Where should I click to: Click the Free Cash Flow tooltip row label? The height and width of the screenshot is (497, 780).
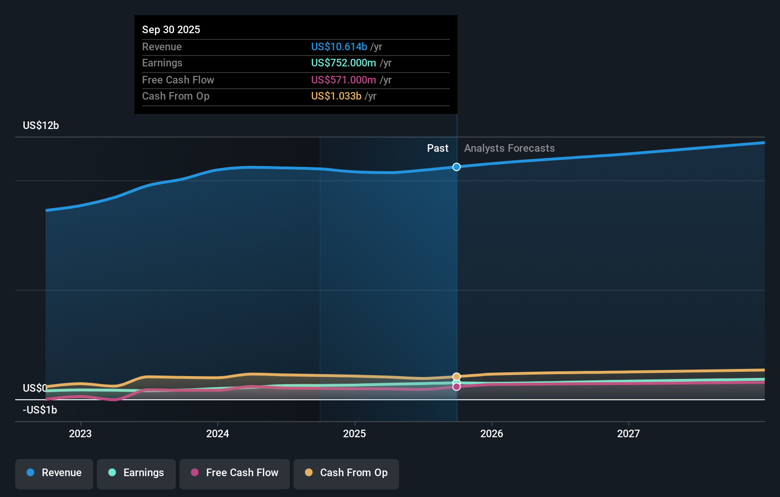(178, 80)
